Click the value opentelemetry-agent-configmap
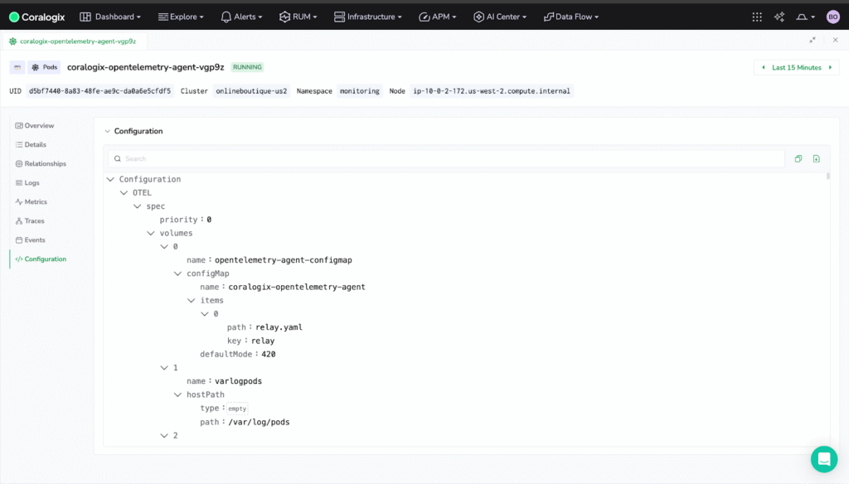This screenshot has width=849, height=484. (x=284, y=260)
